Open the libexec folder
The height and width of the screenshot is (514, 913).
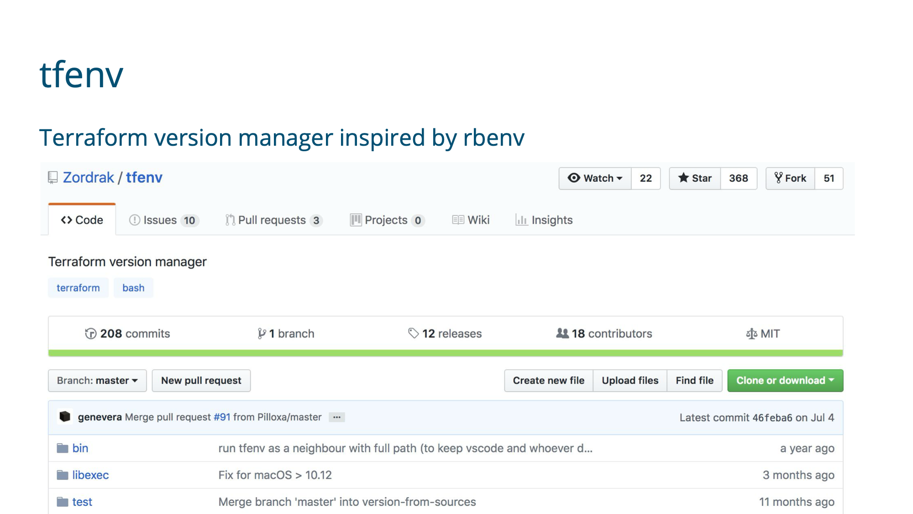click(90, 475)
